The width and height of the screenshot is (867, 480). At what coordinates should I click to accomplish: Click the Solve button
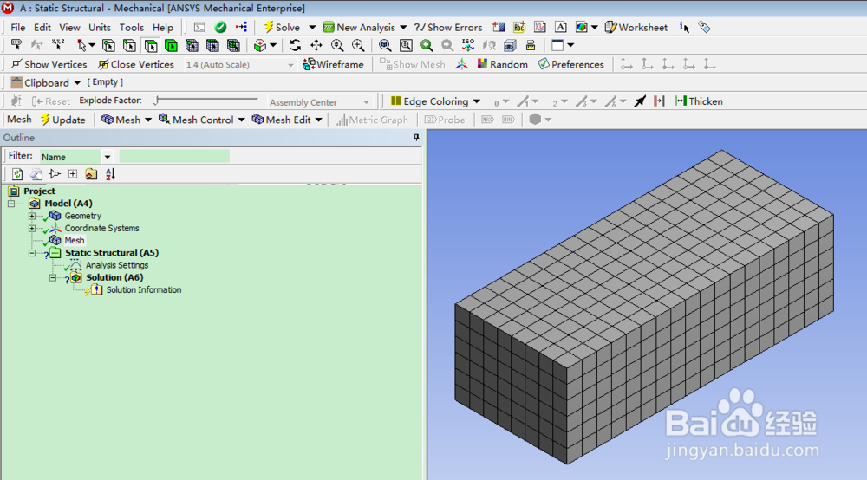[282, 28]
